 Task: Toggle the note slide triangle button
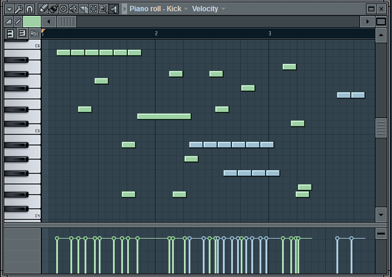pyautogui.click(x=9, y=21)
